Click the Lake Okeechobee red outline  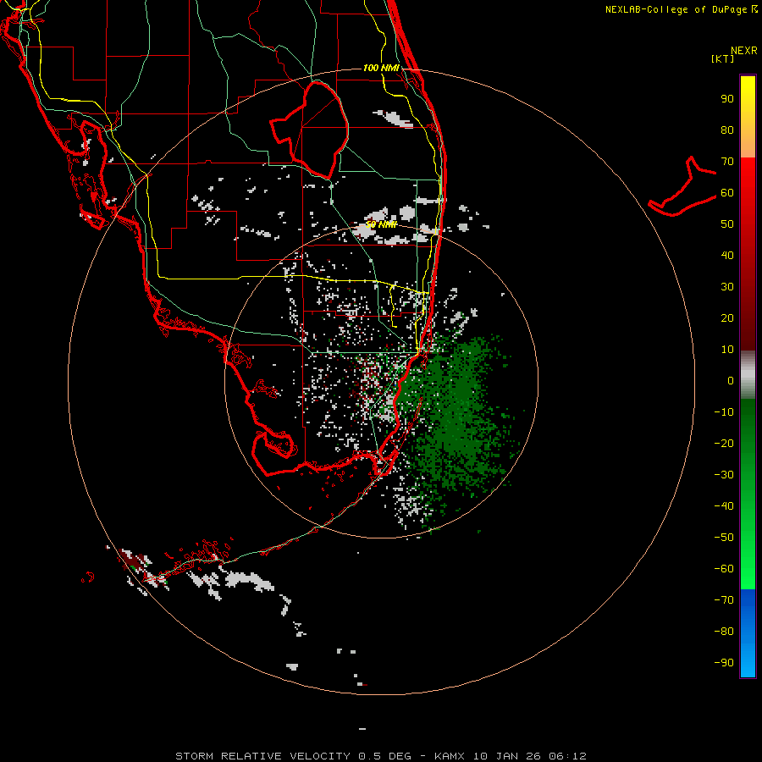310,130
